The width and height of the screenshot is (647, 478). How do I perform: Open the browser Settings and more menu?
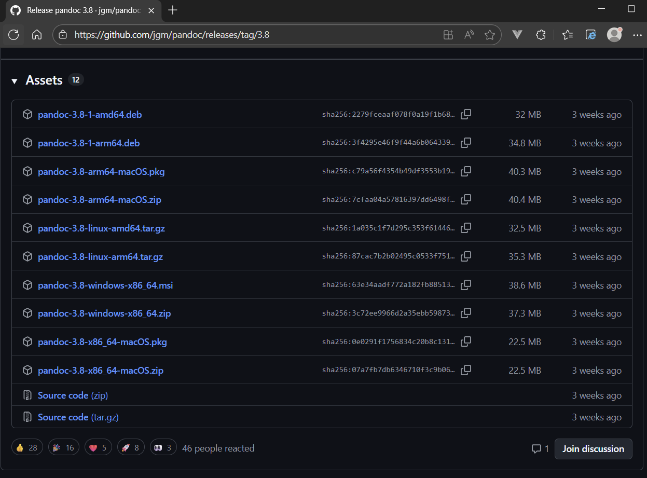pyautogui.click(x=638, y=35)
